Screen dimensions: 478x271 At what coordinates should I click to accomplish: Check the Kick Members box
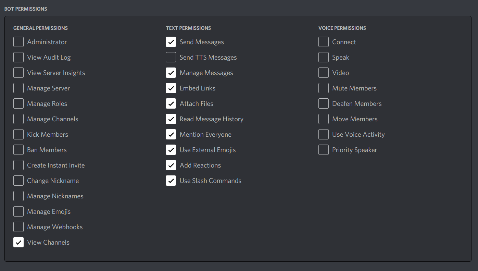click(x=18, y=134)
